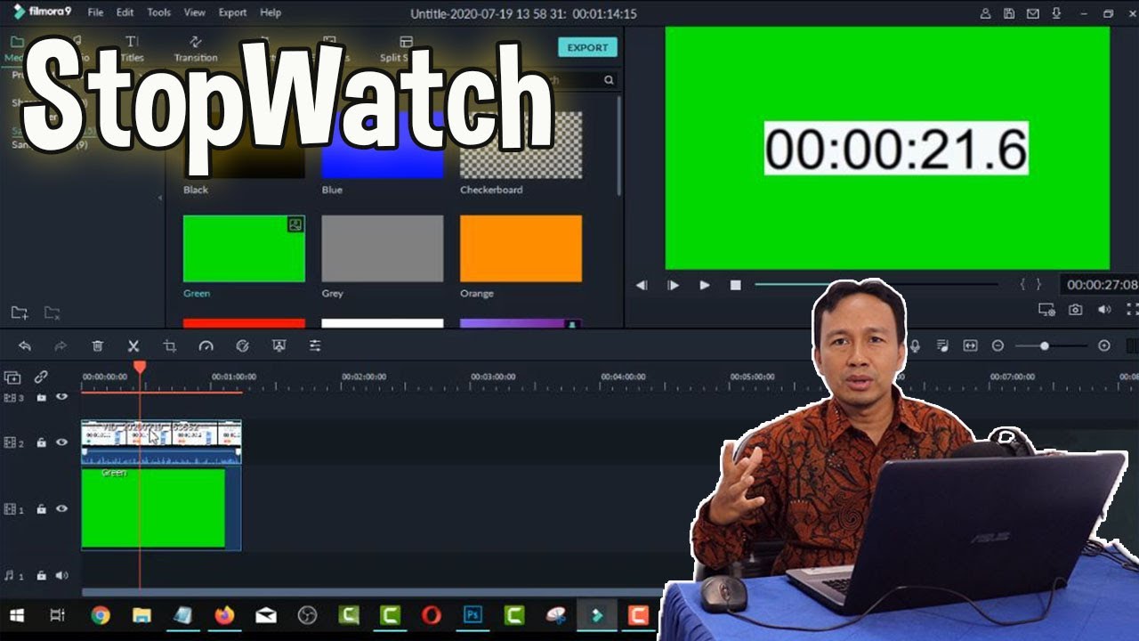Collapse the media side panel arrow
Image resolution: width=1139 pixels, height=641 pixels.
point(160,198)
